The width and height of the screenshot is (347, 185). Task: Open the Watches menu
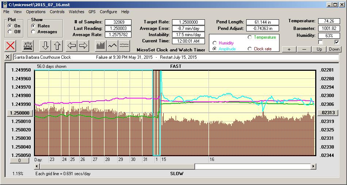coord(76,12)
